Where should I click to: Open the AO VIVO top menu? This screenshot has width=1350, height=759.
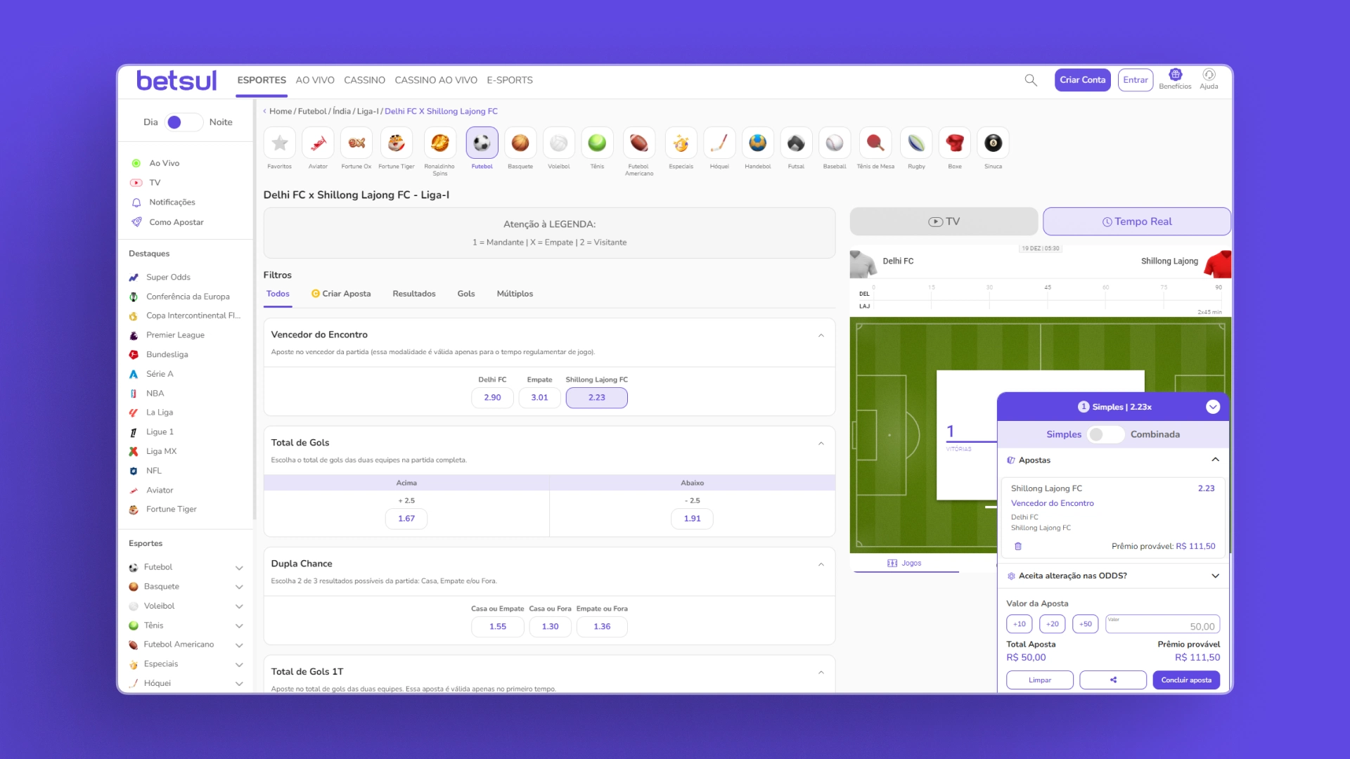(315, 80)
